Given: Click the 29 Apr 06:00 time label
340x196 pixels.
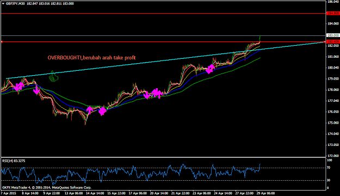Looking at the screenshot, I should (x=266, y=193).
